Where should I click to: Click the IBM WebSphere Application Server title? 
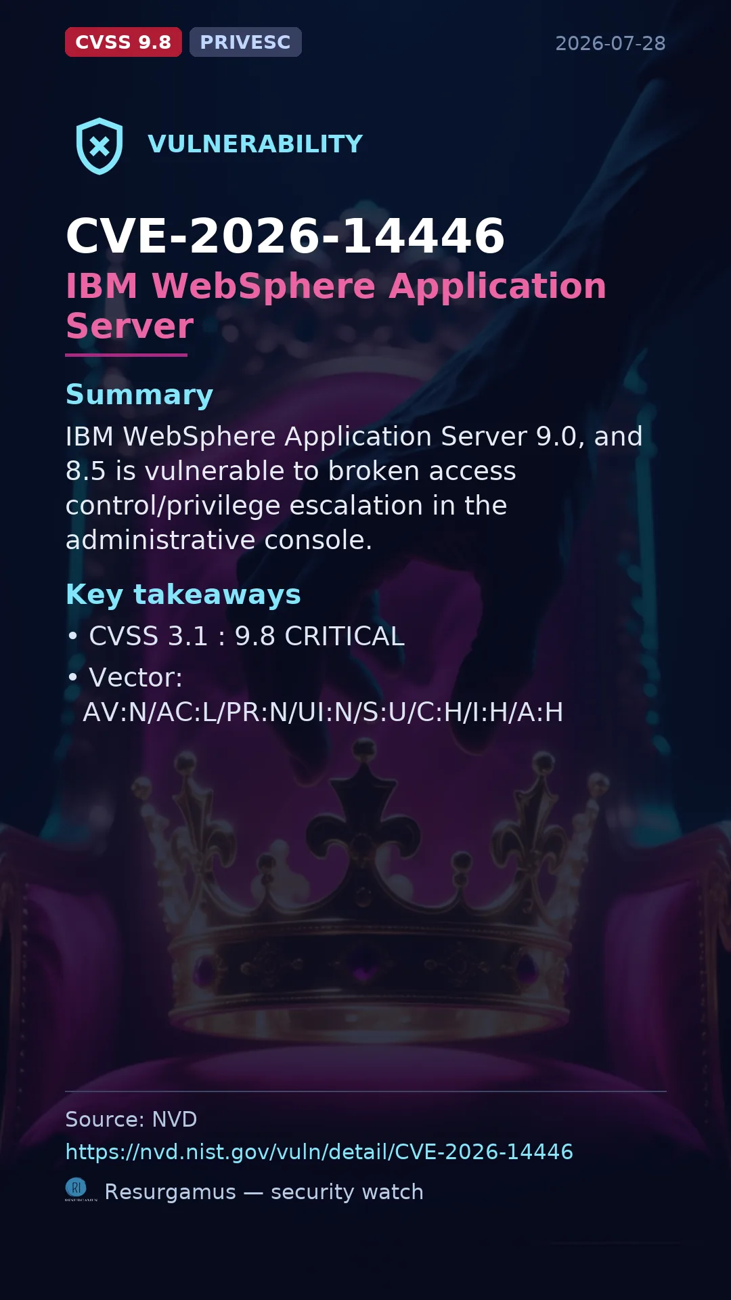click(x=336, y=306)
